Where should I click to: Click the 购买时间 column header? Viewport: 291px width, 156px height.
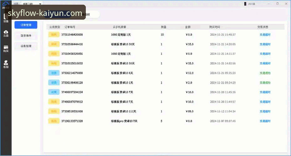(x=215, y=27)
